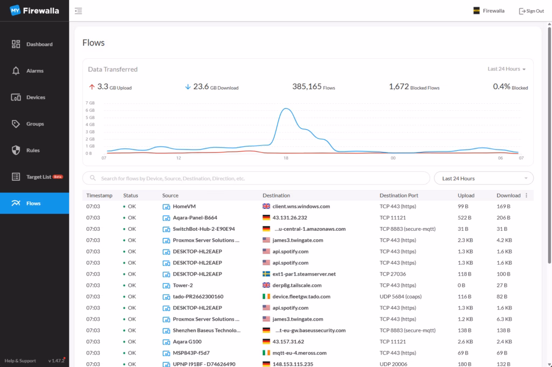Click the Groups tag icon
The width and height of the screenshot is (552, 367).
(x=16, y=124)
